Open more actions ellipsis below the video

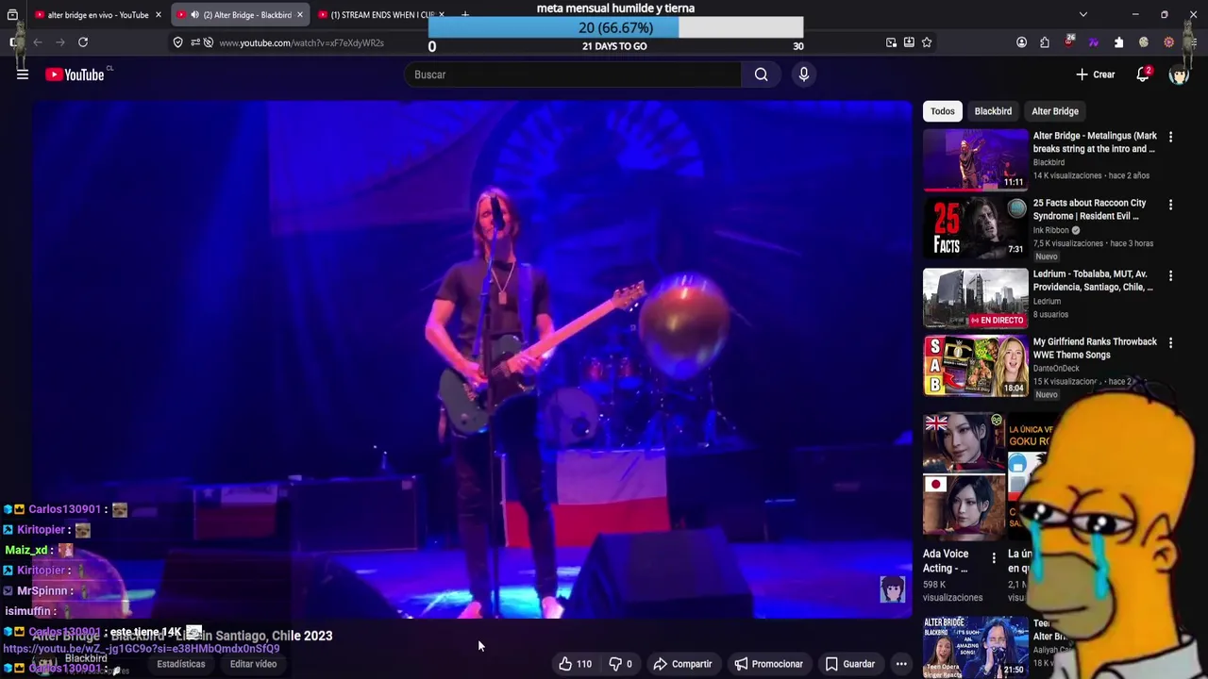coord(901,664)
